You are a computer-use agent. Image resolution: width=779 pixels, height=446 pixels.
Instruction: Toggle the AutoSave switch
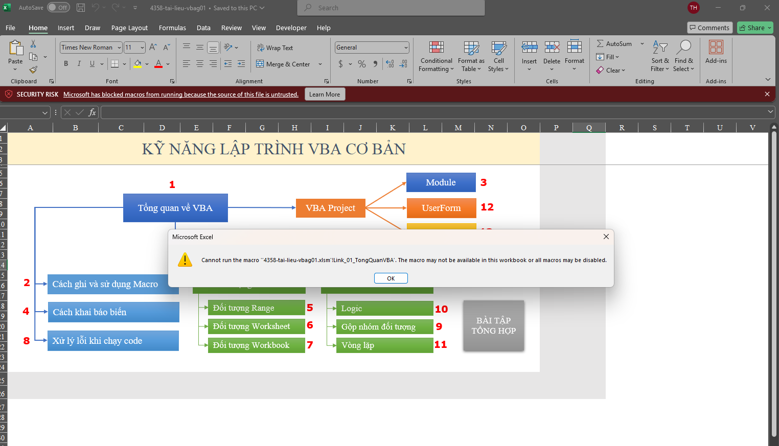pos(58,8)
